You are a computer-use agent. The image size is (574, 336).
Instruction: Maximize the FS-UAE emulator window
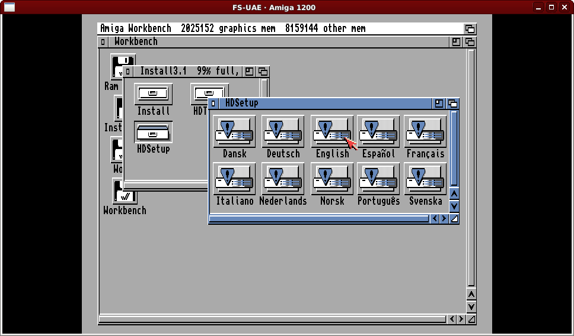click(x=551, y=7)
